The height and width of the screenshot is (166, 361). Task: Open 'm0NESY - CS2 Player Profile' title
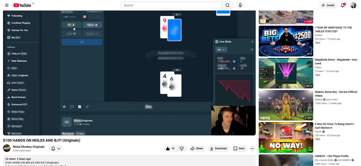point(332,156)
